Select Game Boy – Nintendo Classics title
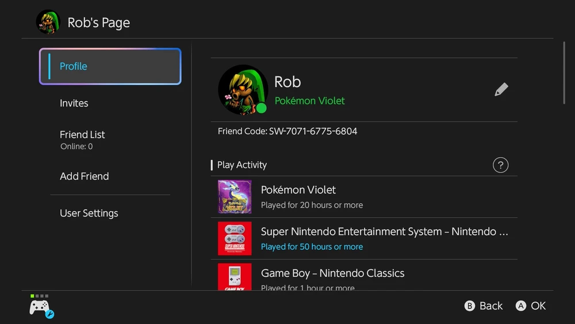This screenshot has width=575, height=324. [332, 273]
